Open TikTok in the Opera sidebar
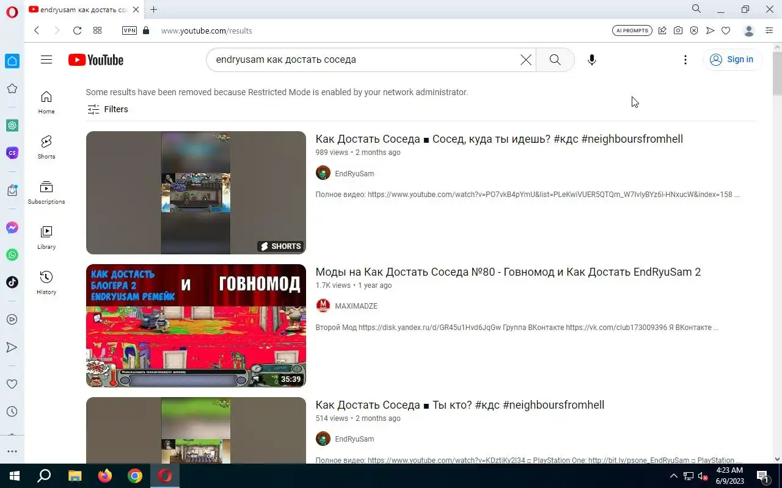The image size is (782, 488). pyautogui.click(x=12, y=282)
